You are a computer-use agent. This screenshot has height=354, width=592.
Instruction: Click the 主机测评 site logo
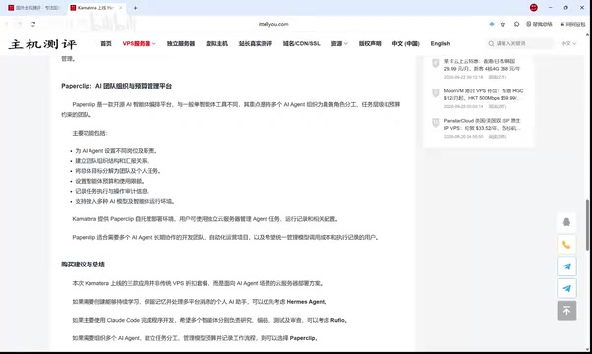(x=42, y=44)
